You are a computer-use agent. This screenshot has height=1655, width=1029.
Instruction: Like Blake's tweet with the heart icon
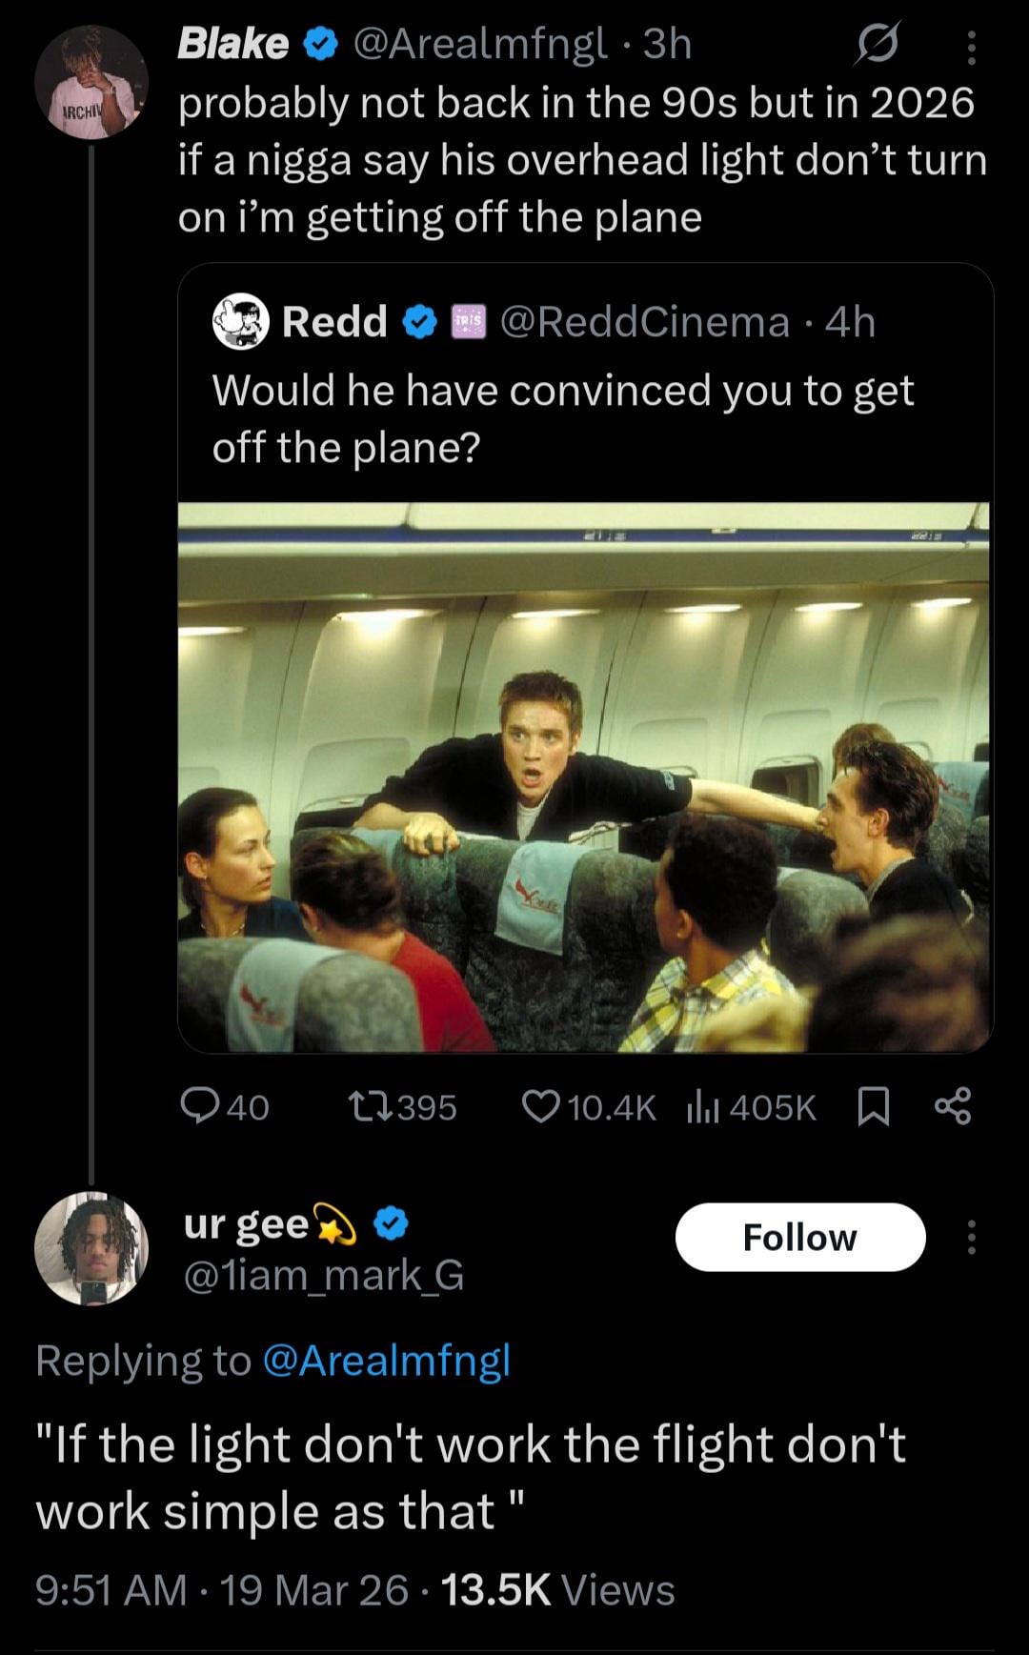(541, 1106)
